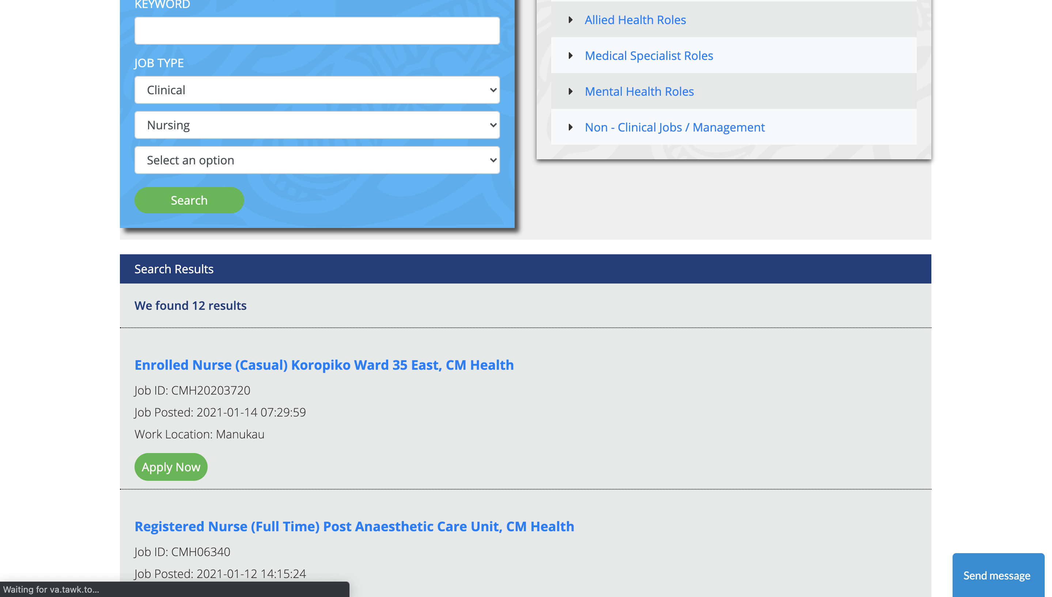The width and height of the screenshot is (1052, 597).
Task: Expand the Mental Health Roles arrow
Action: point(570,91)
